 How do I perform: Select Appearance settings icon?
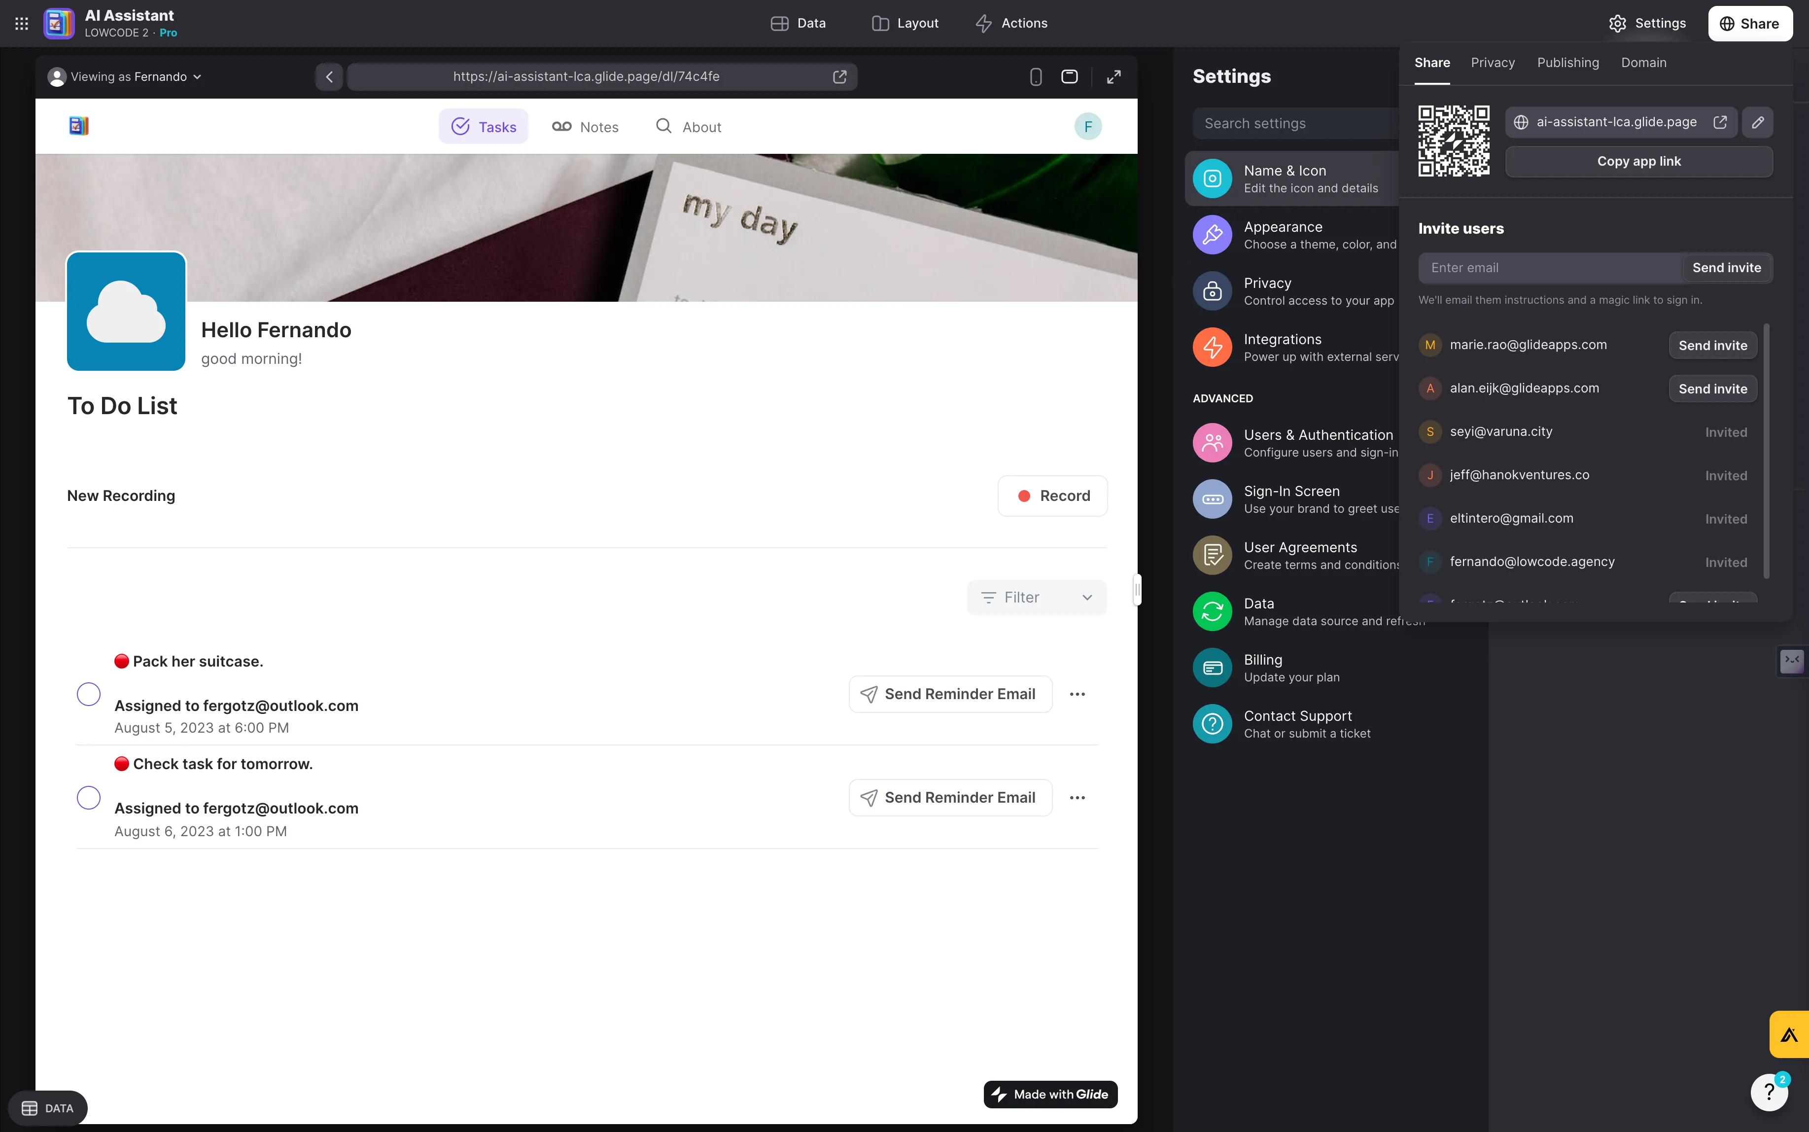click(x=1212, y=234)
